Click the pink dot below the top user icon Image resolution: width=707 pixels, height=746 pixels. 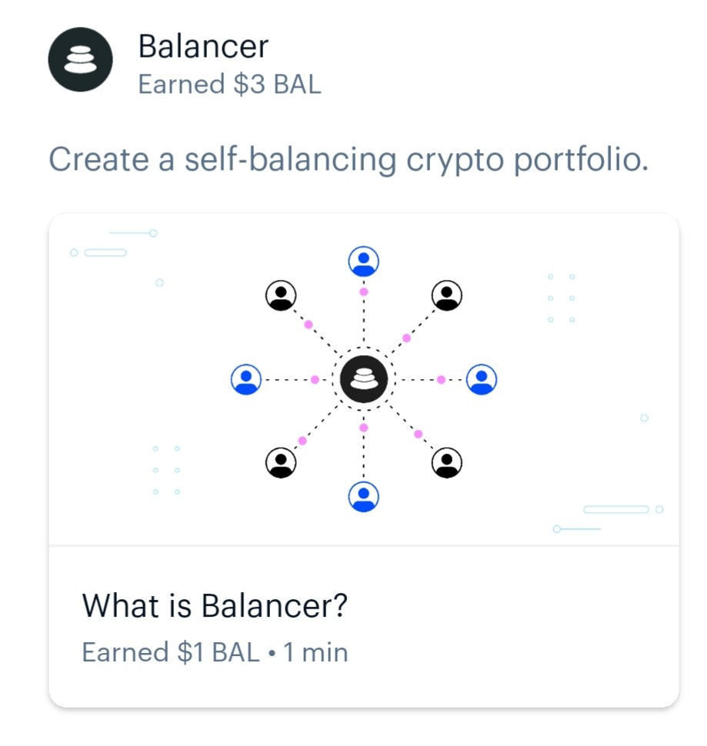364,291
